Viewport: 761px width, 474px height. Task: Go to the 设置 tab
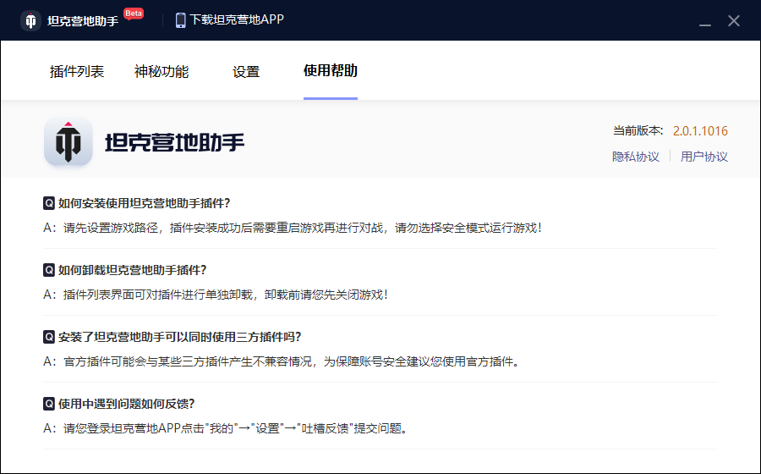pyautogui.click(x=246, y=71)
